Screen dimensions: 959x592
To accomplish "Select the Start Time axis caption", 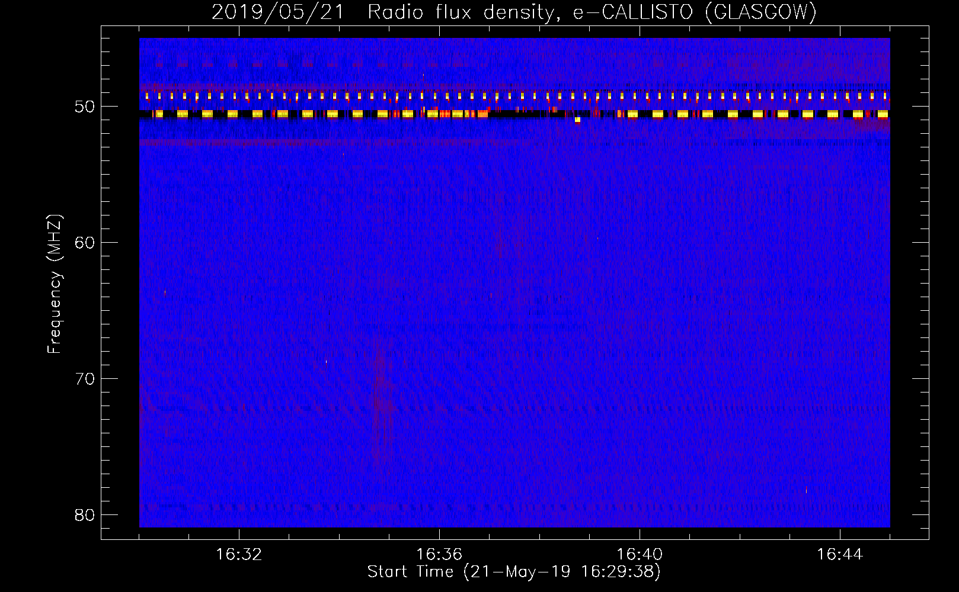I will tap(514, 572).
